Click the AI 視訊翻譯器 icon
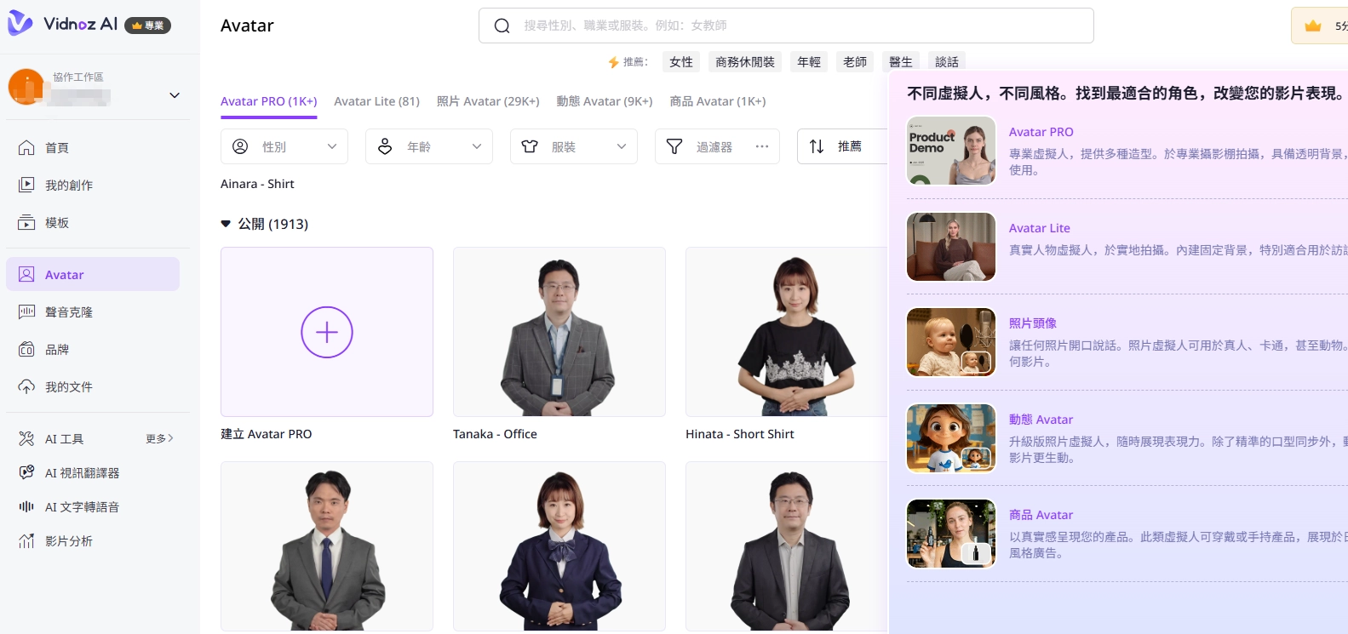The width and height of the screenshot is (1348, 634). point(26,472)
